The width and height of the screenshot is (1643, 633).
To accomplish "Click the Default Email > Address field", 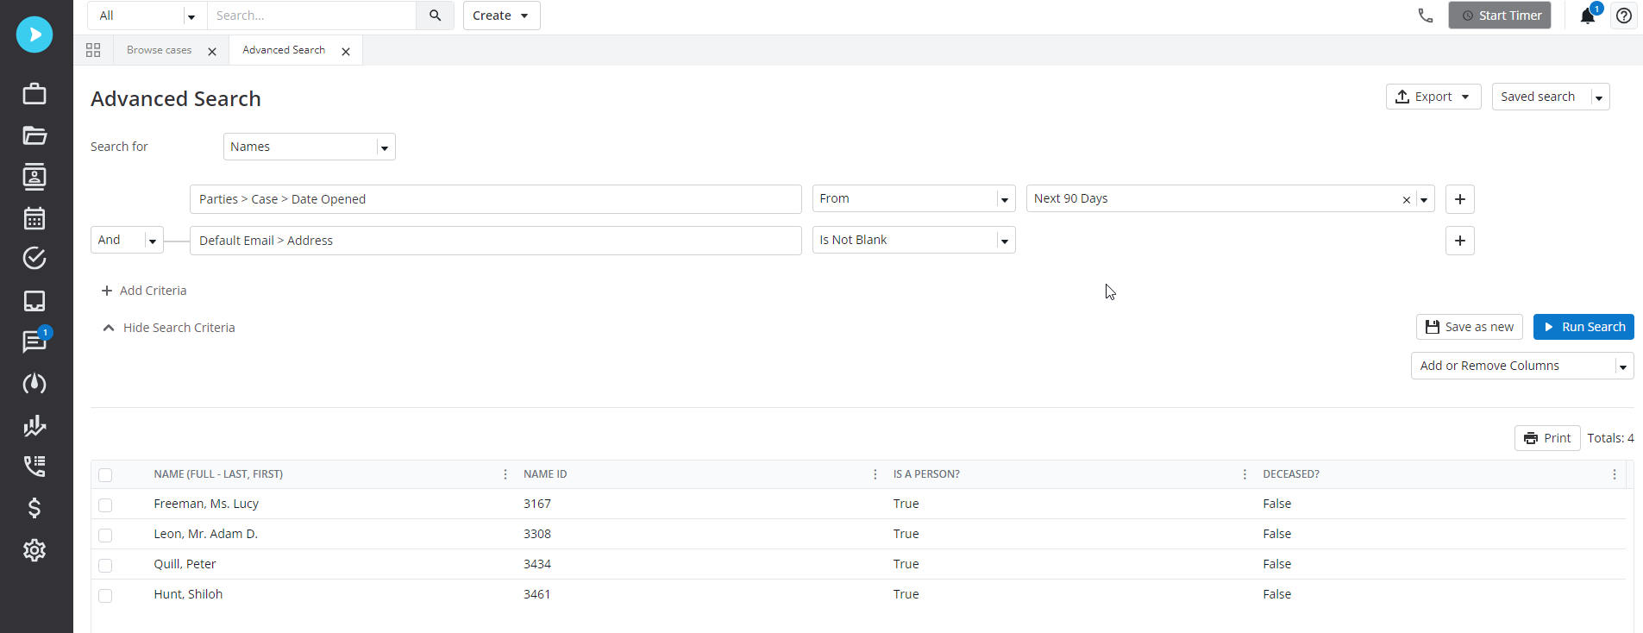I will click(496, 241).
